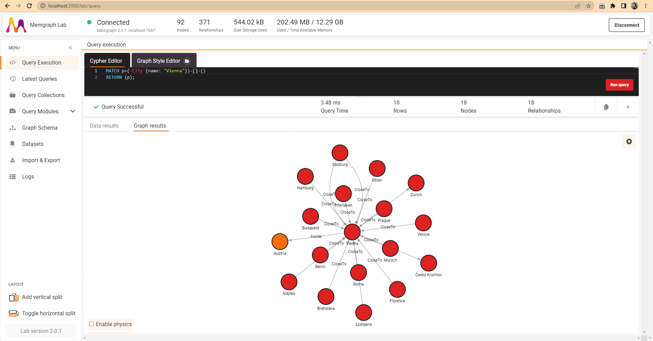The width and height of the screenshot is (653, 341).
Task: Open Import & Export page
Action: [41, 160]
